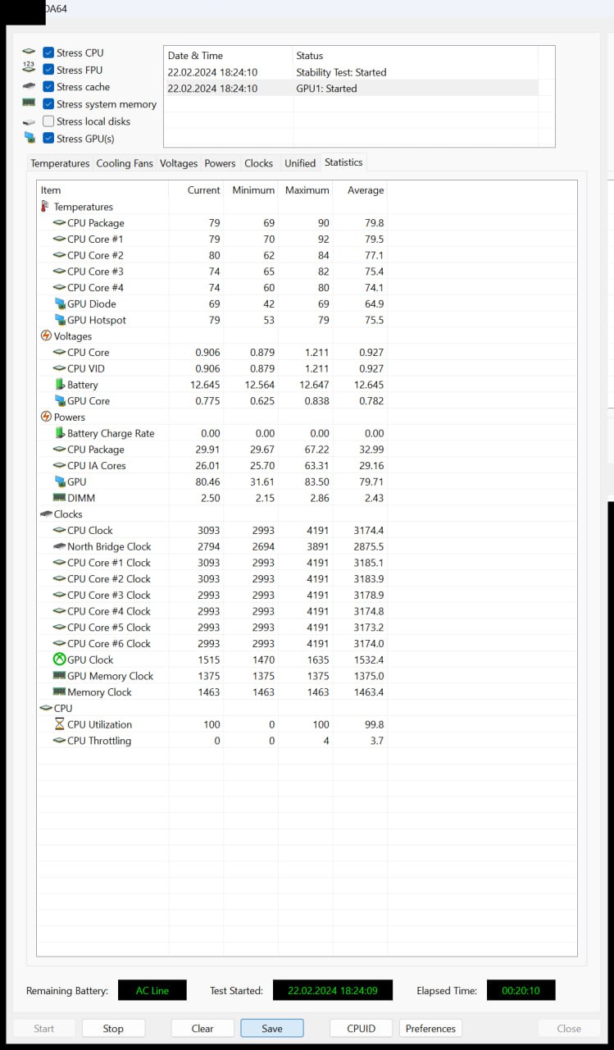Image resolution: width=614 pixels, height=1050 pixels.
Task: Click the Maximum column header
Action: [306, 189]
